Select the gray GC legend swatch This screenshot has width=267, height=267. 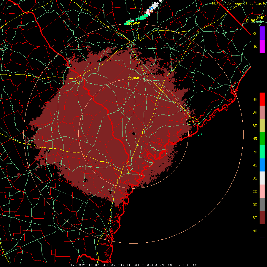coord(262,204)
